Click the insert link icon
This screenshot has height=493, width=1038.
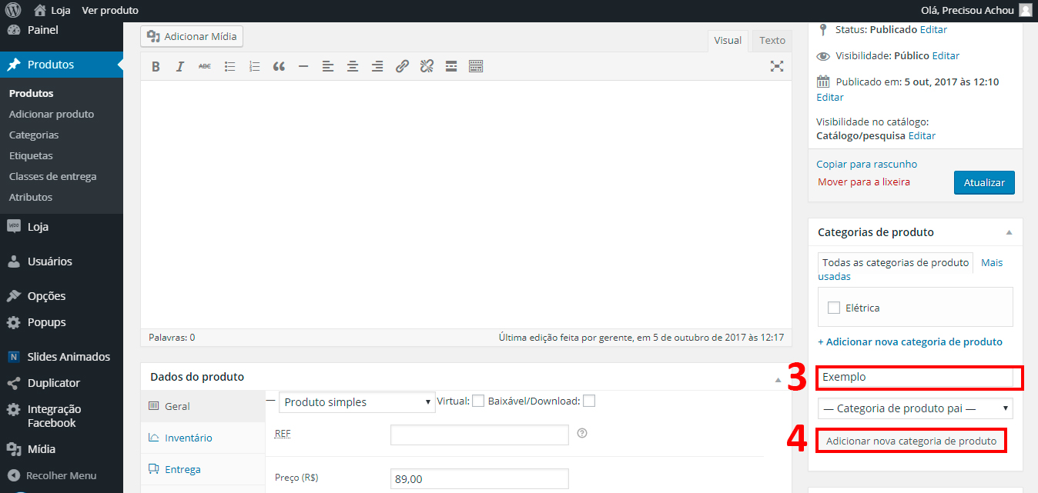[402, 67]
